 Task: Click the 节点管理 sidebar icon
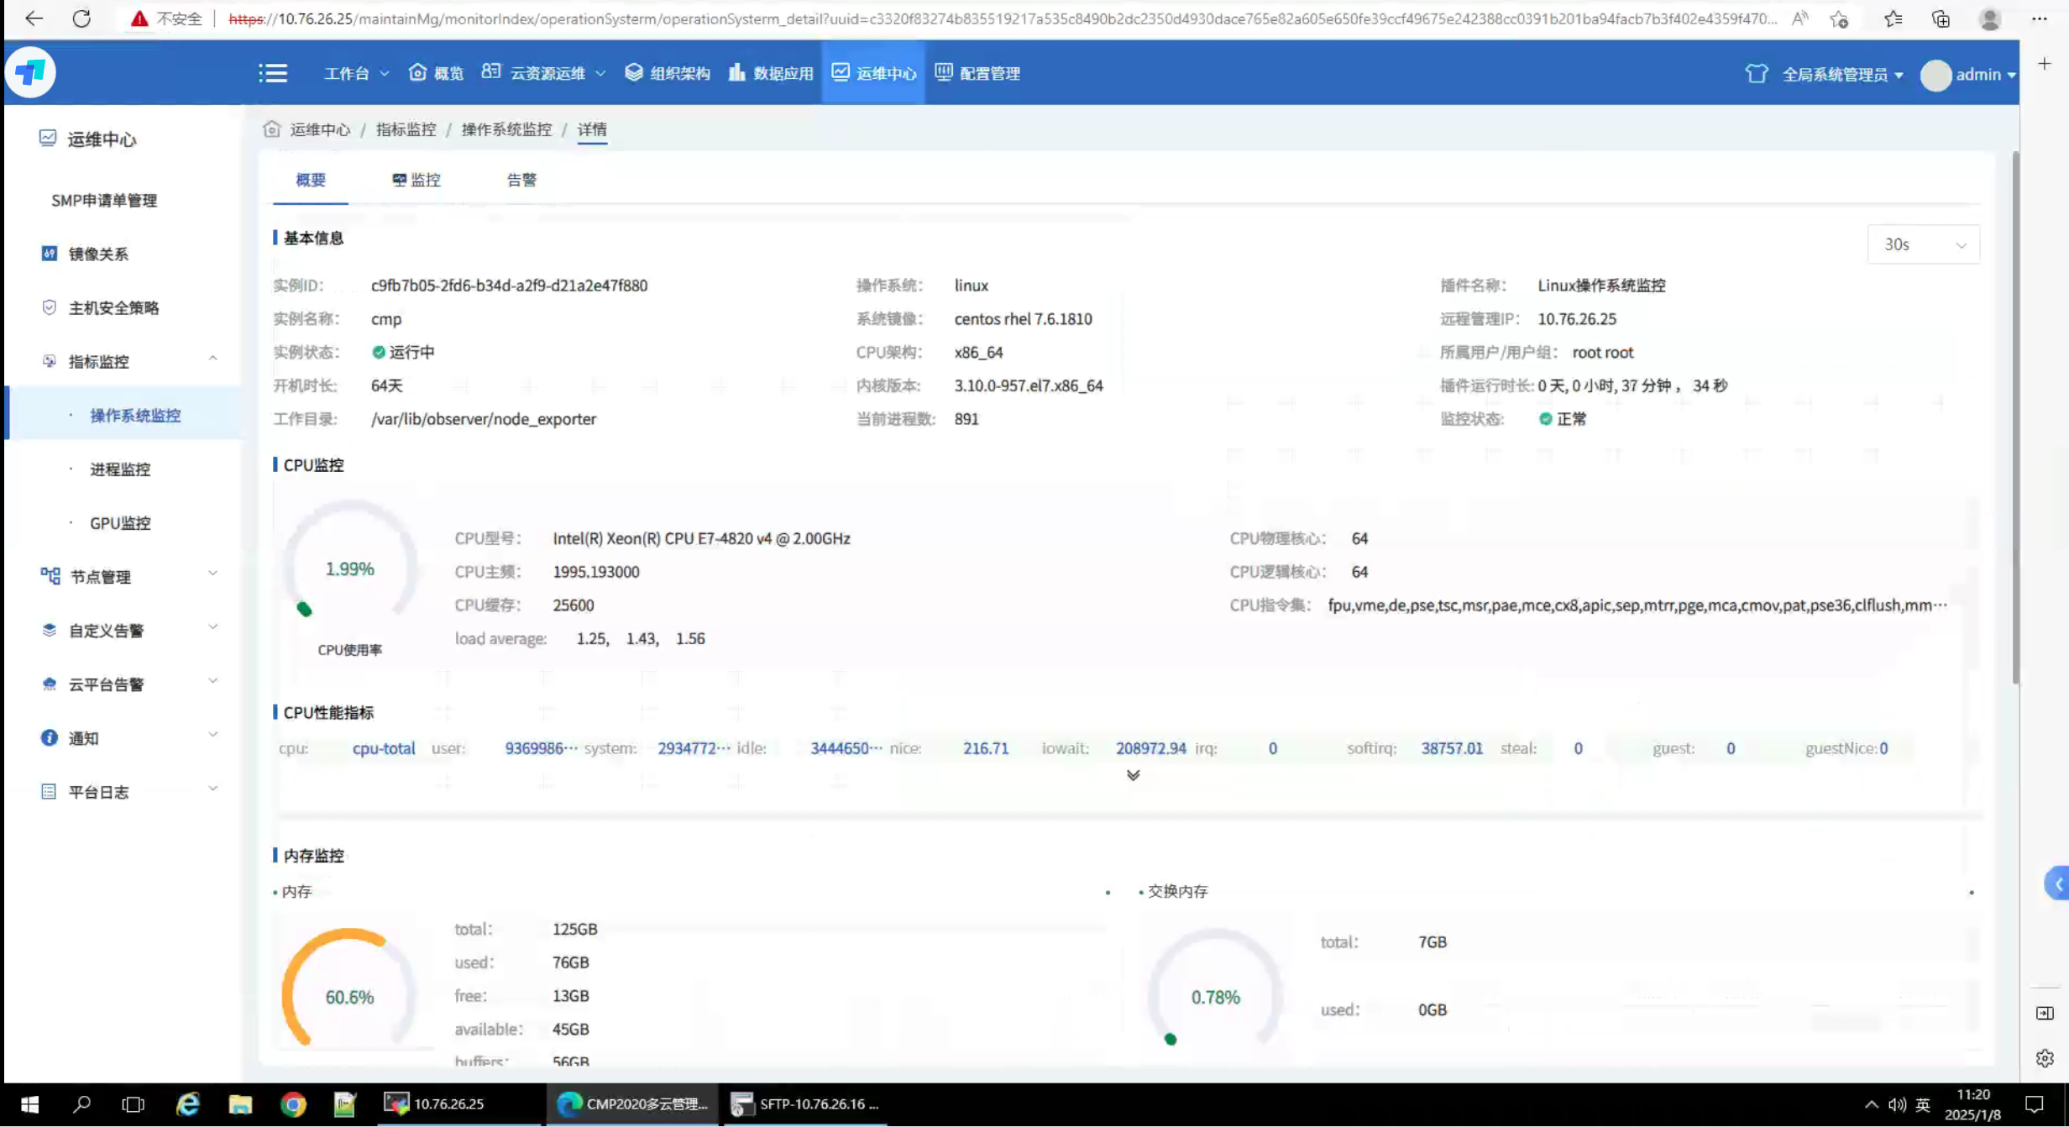pyautogui.click(x=50, y=575)
